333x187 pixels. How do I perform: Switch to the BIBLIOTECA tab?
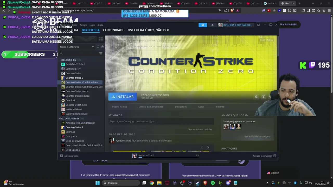91,30
